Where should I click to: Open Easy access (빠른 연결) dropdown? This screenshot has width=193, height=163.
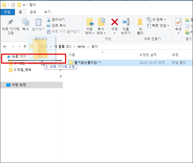(x=158, y=25)
